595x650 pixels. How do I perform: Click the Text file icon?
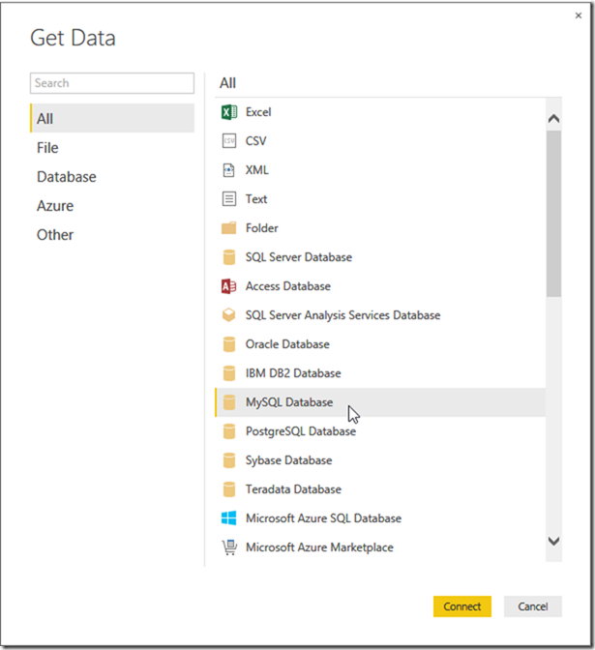tap(229, 199)
